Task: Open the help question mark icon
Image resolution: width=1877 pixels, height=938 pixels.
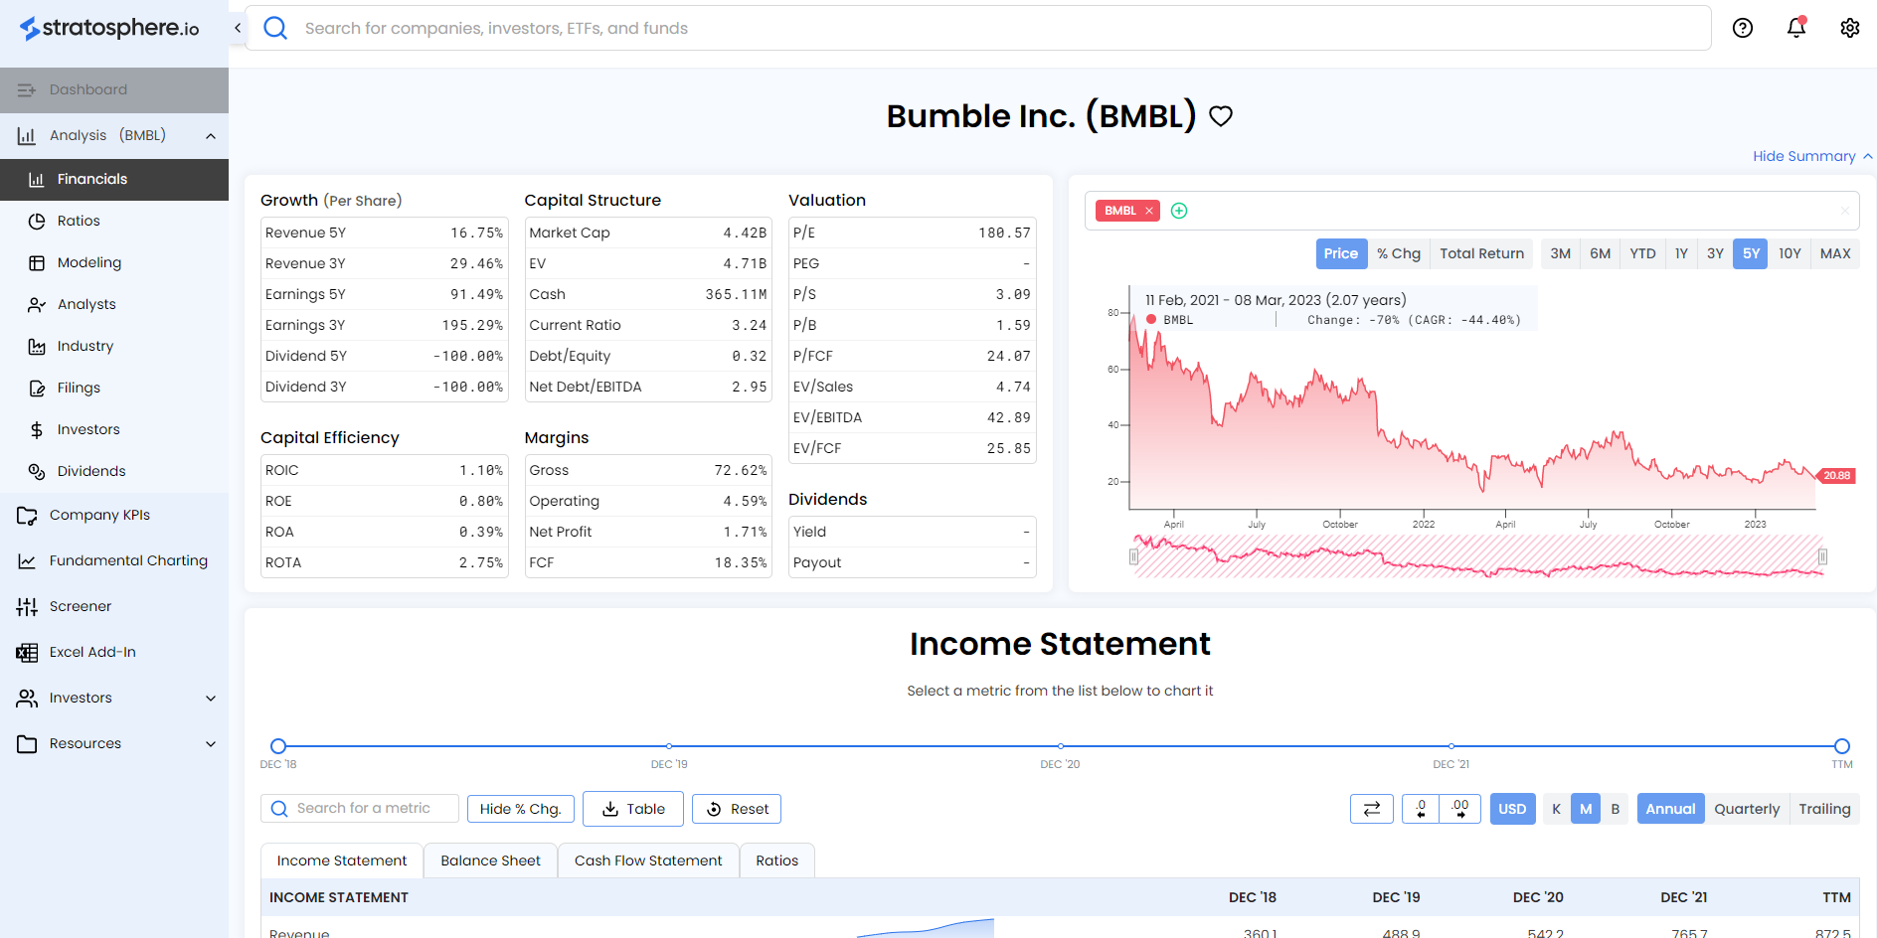Action: click(1743, 28)
